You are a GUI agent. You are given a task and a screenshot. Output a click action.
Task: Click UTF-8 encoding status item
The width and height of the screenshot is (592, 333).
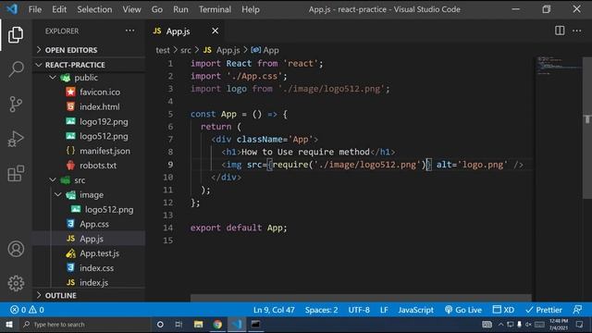(x=359, y=310)
